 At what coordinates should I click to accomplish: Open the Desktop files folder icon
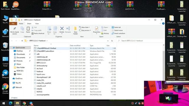(182, 33)
